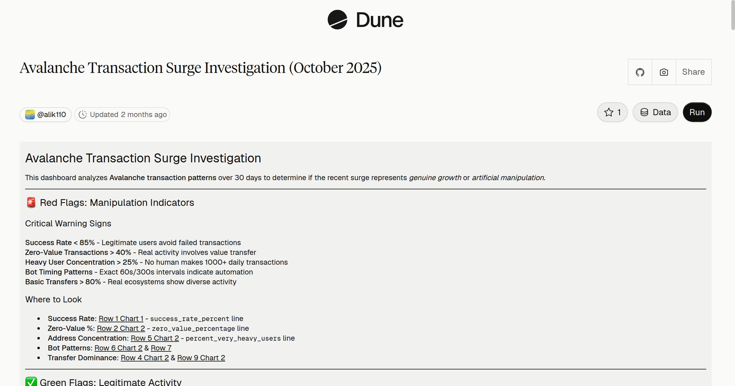
Task: Click the dashboard title heading
Action: coord(201,68)
